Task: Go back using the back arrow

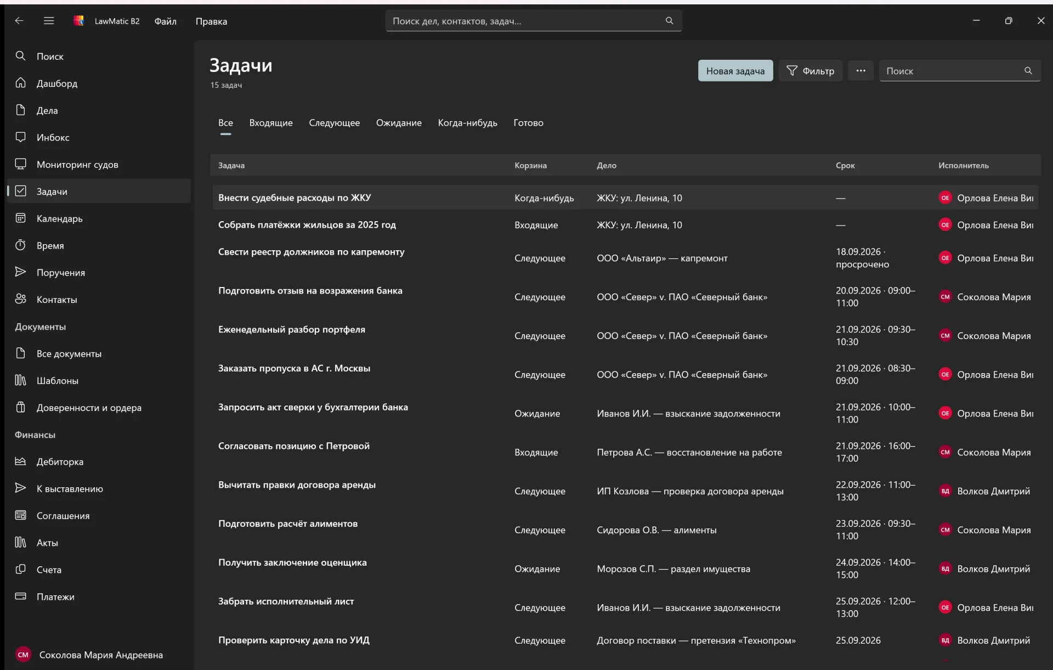Action: pos(19,21)
